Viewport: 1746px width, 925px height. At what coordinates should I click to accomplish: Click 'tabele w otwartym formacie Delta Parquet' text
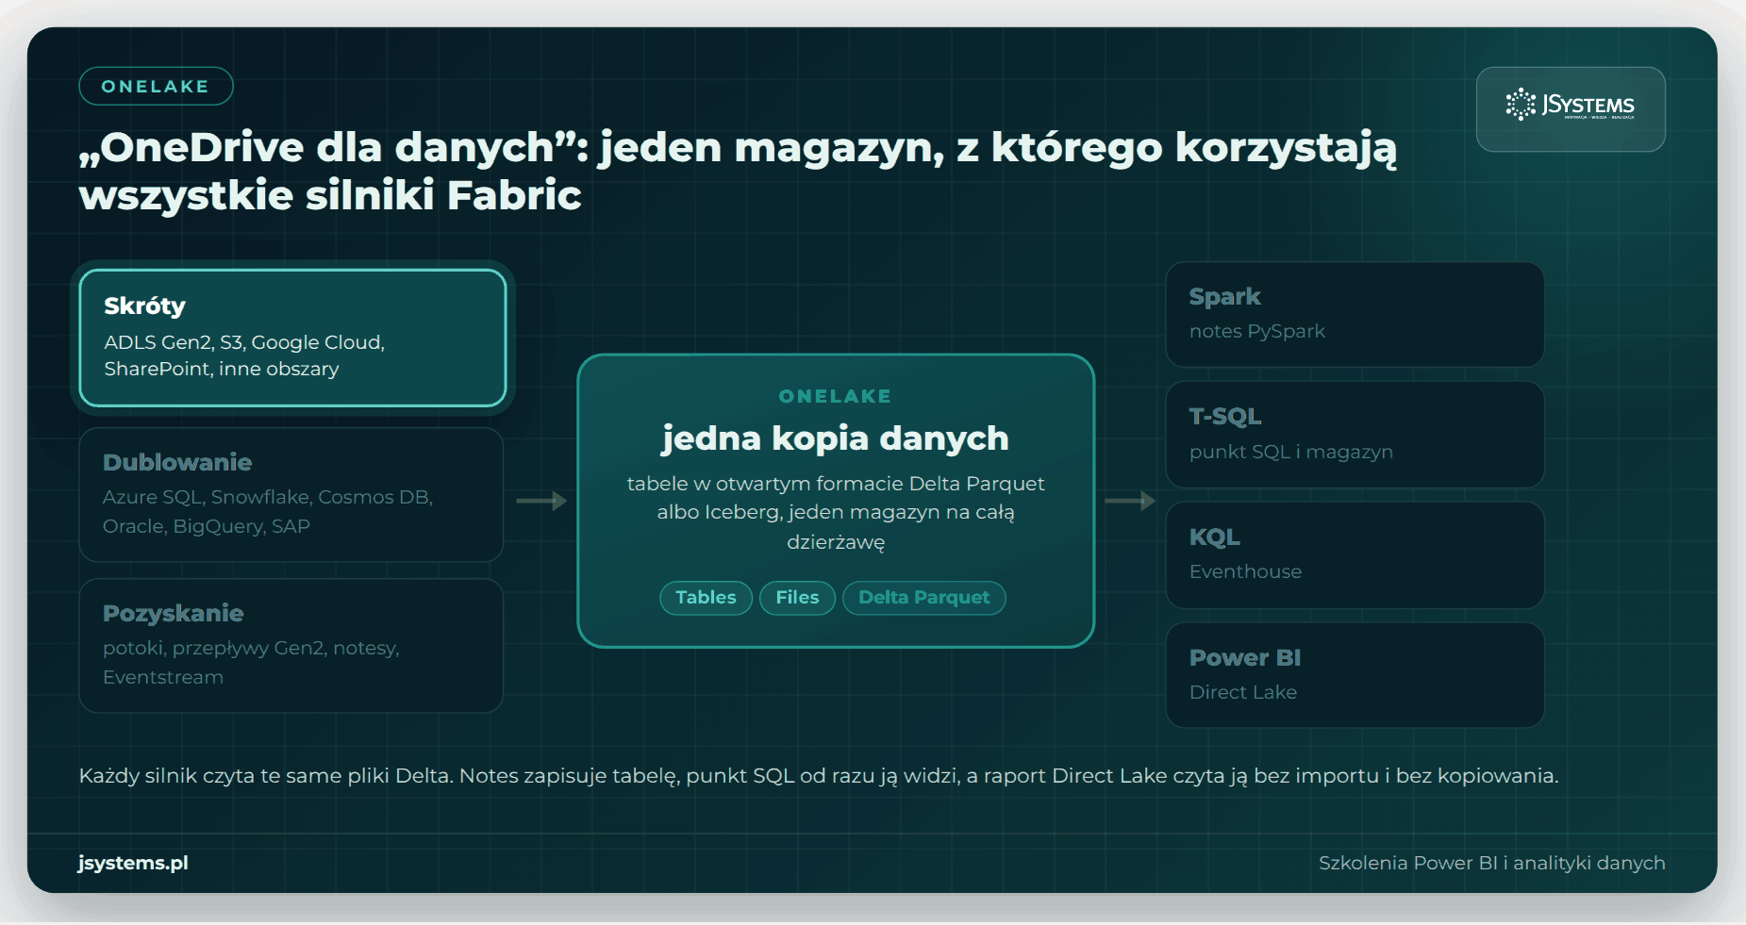point(836,484)
